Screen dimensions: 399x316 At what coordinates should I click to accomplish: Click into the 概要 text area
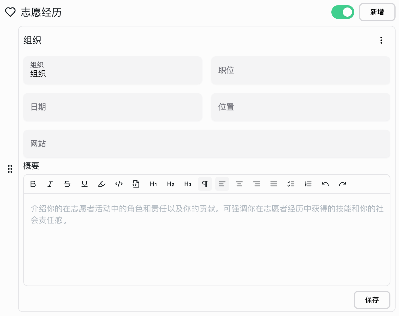[x=207, y=240]
